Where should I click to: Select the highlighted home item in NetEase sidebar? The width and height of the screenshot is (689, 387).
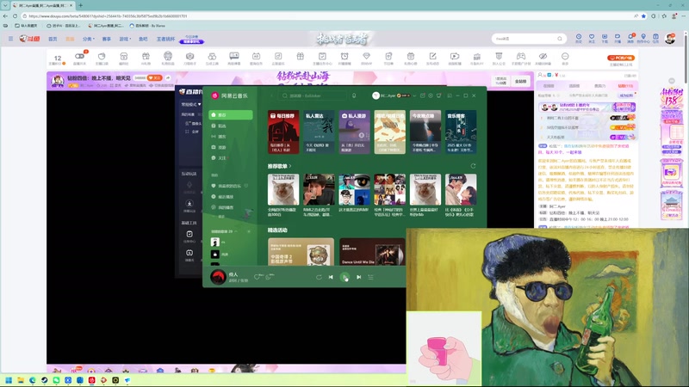click(231, 115)
